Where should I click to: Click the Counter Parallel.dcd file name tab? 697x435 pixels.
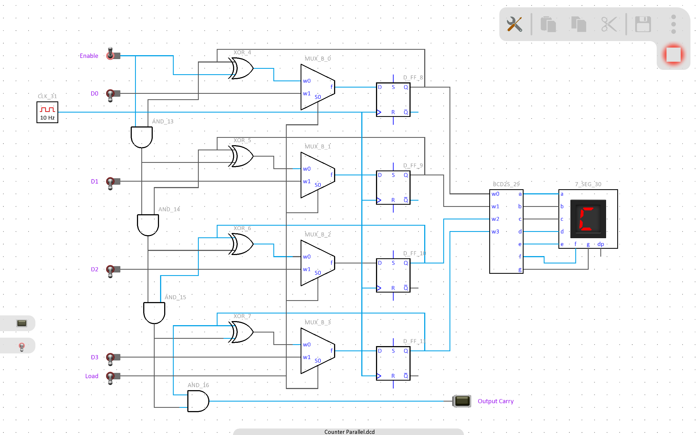[x=349, y=432]
